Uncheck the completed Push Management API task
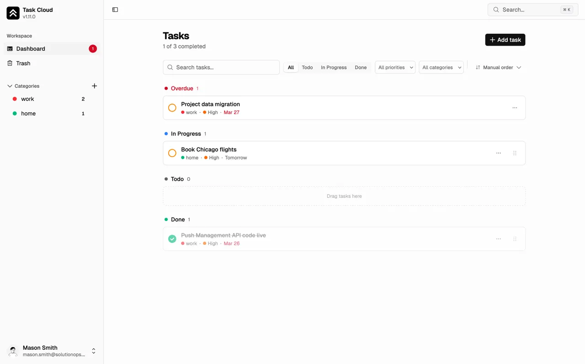This screenshot has width=585, height=364. coord(172,239)
